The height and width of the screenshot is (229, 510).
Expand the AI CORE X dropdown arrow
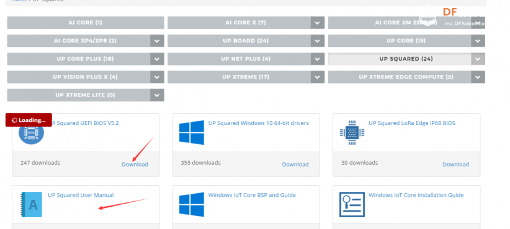[318, 23]
